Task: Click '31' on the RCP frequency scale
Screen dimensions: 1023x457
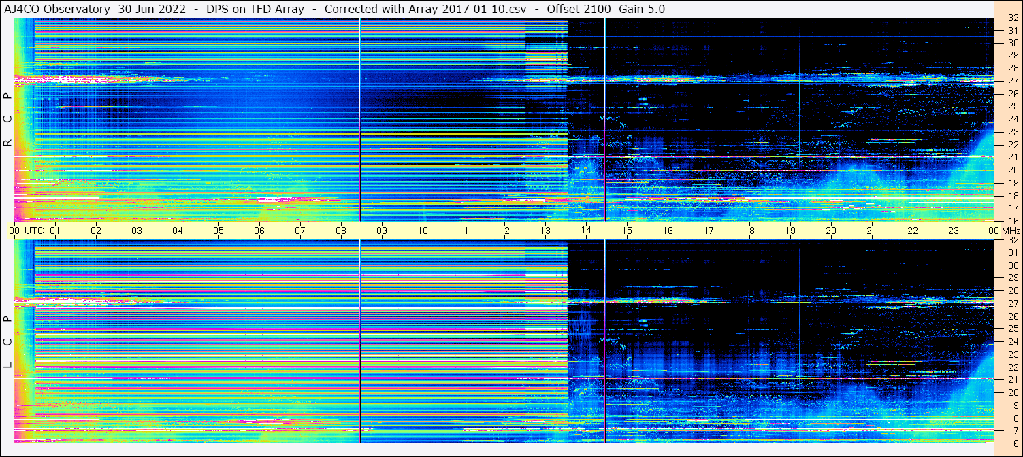Action: click(1013, 31)
